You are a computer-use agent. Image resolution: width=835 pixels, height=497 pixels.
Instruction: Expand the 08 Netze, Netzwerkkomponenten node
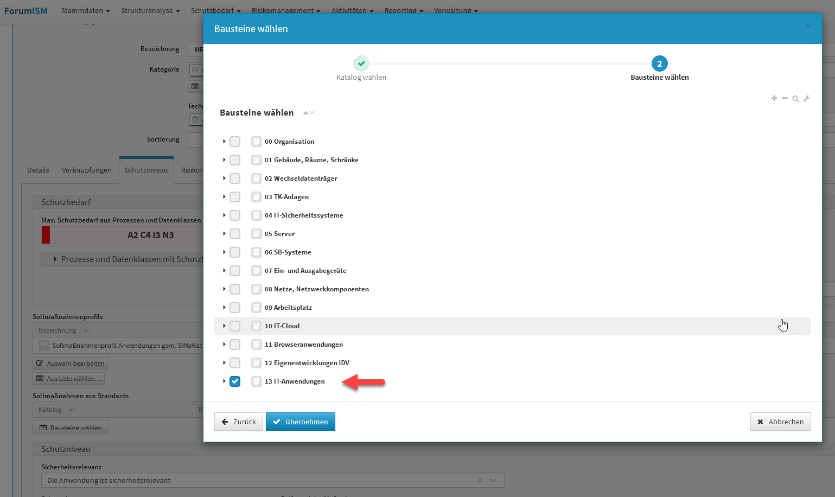click(x=224, y=289)
